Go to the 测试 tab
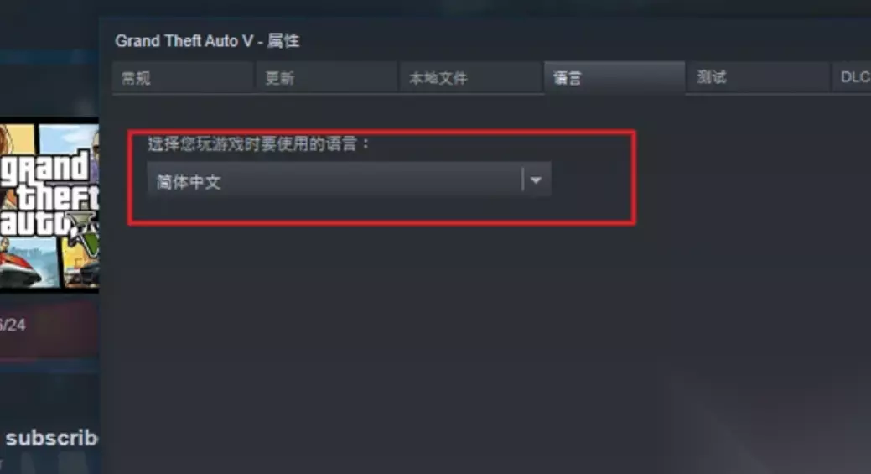 (x=758, y=77)
